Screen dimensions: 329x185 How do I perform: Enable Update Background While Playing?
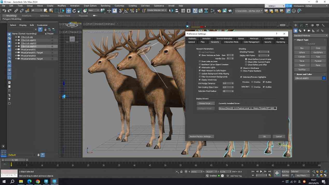click(x=200, y=74)
